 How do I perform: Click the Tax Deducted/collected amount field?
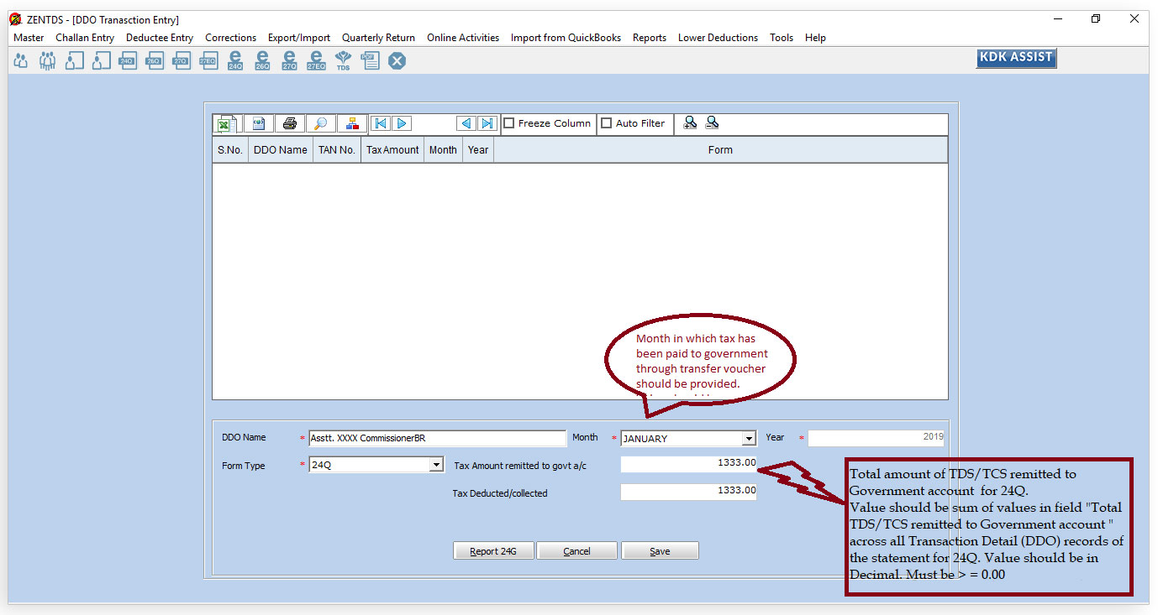point(688,492)
